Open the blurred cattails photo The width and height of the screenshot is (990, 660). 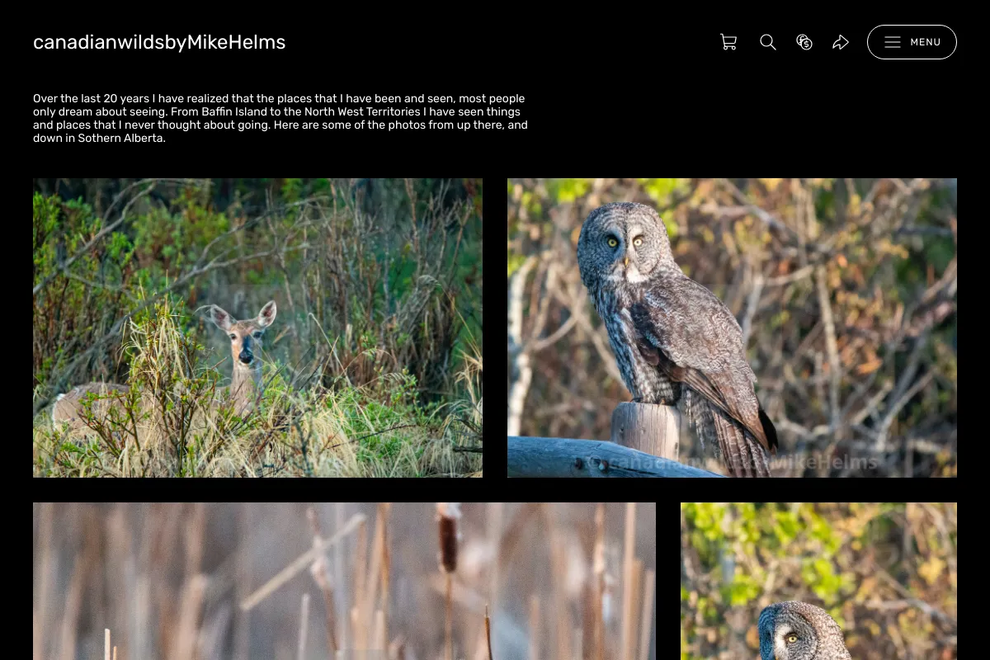coord(344,581)
